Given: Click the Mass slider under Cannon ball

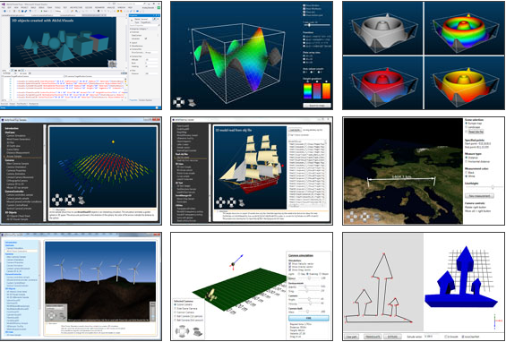Looking at the screenshot, I should point(309,311).
